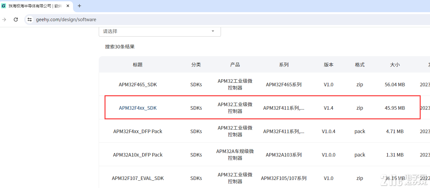Click the 产品 column header
Viewport: 430px width, 188px height.
(235, 65)
